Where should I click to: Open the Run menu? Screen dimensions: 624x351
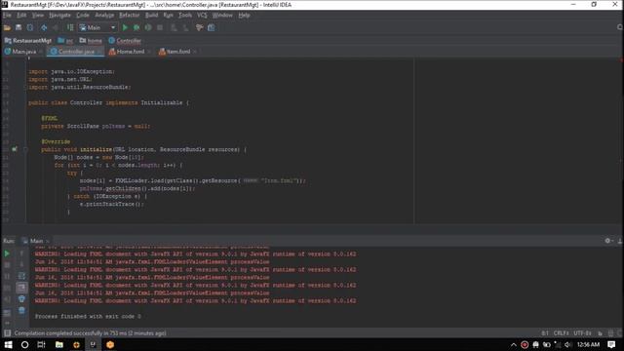(x=169, y=16)
